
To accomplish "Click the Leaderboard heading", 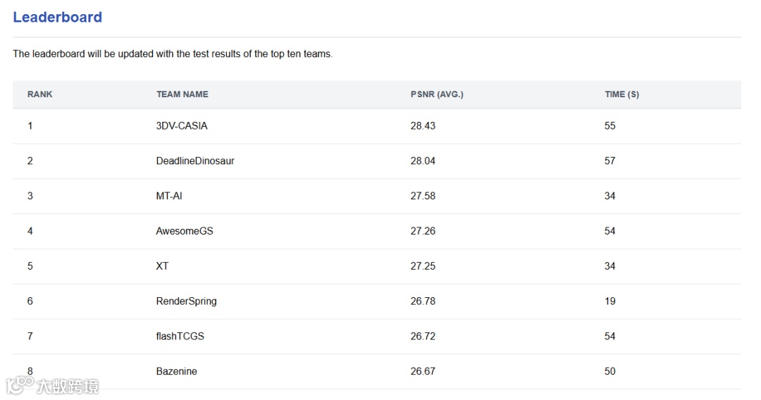I will 57,18.
